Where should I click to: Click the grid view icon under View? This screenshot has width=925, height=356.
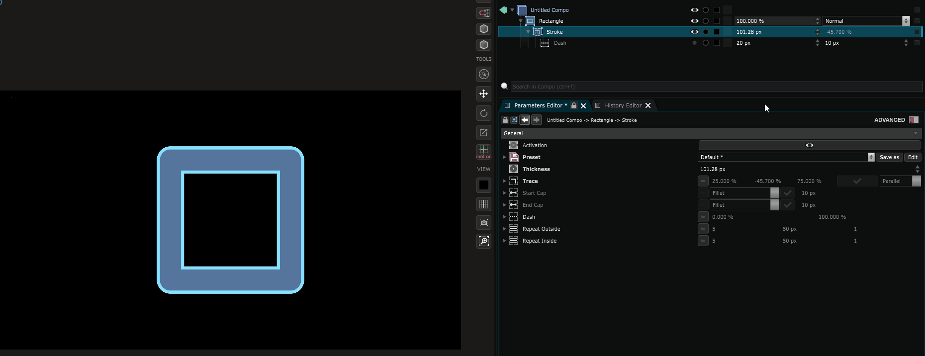point(483,204)
